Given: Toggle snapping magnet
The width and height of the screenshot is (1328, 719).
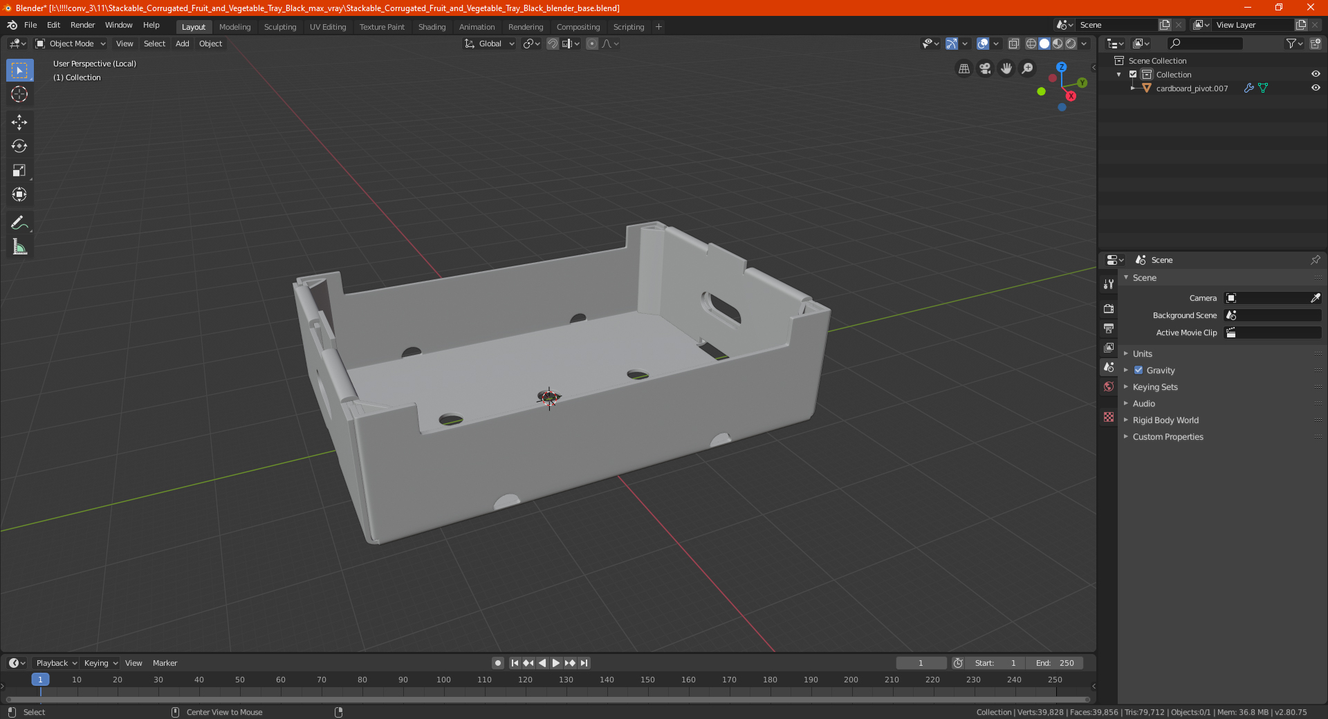Looking at the screenshot, I should [552, 44].
